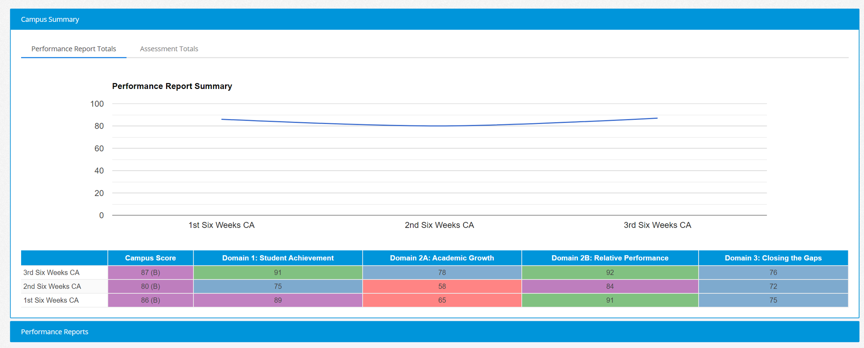Click the 2nd Six Weeks CA table row label
The height and width of the screenshot is (348, 864).
pyautogui.click(x=52, y=287)
